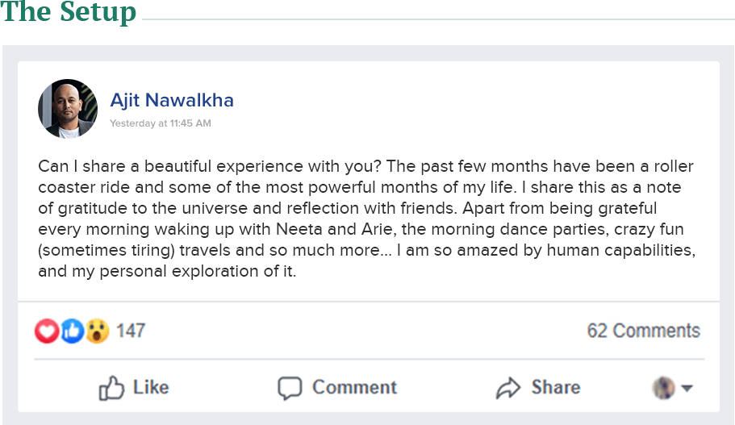Click the small user avatar beside Share
Image resolution: width=735 pixels, height=425 pixels.
(664, 388)
